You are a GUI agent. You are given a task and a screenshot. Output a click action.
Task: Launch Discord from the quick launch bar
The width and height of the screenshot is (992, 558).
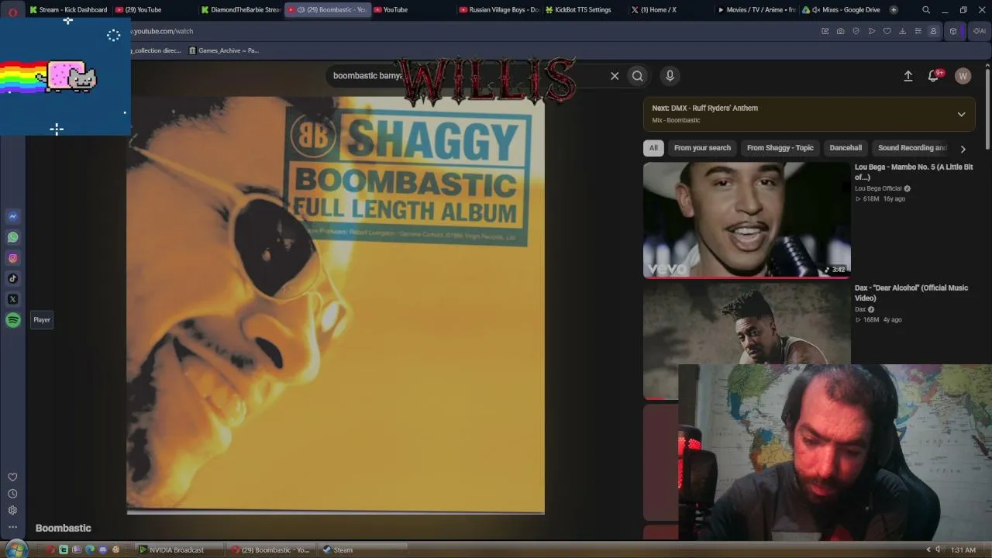tap(103, 550)
